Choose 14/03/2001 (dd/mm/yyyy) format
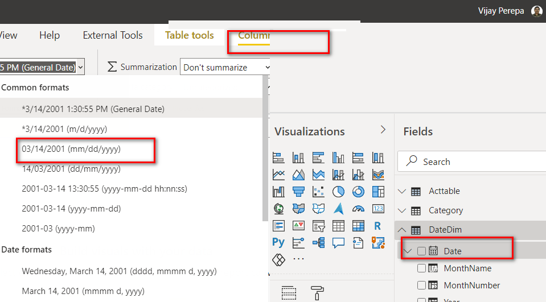This screenshot has height=302, width=546. [x=131, y=169]
